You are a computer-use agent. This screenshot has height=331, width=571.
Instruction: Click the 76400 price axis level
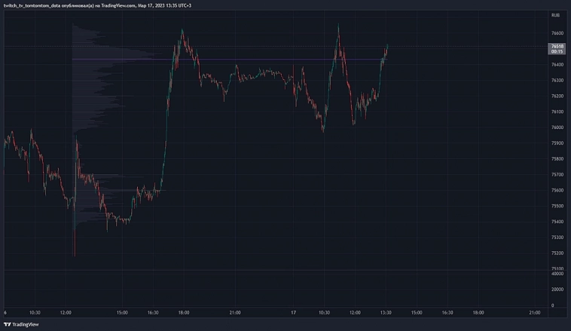[x=557, y=65]
